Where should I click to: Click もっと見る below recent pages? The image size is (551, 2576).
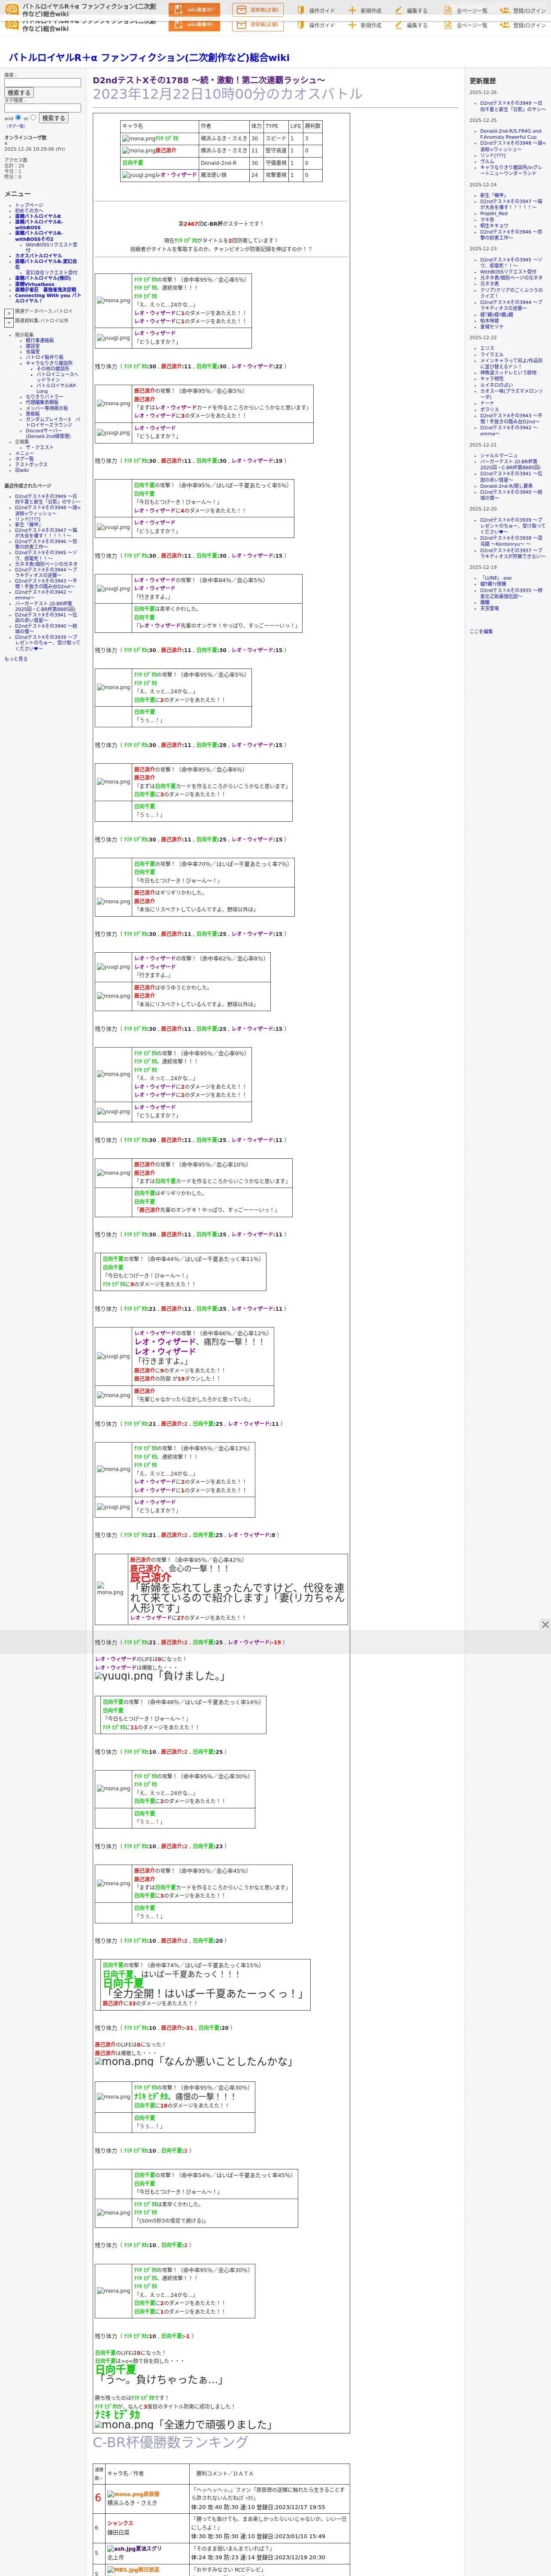click(x=16, y=659)
